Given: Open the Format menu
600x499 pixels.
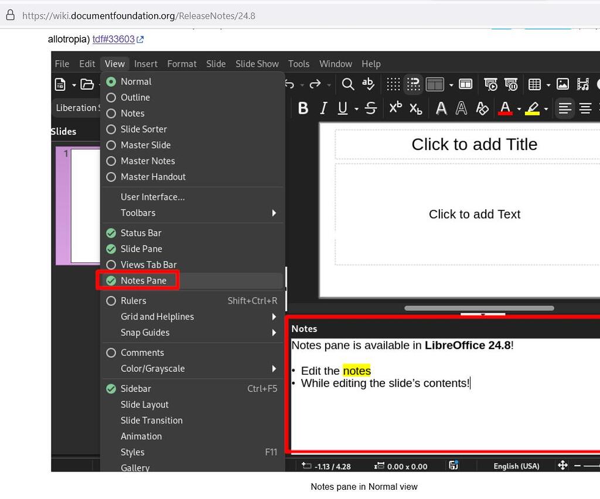Looking at the screenshot, I should click(182, 63).
